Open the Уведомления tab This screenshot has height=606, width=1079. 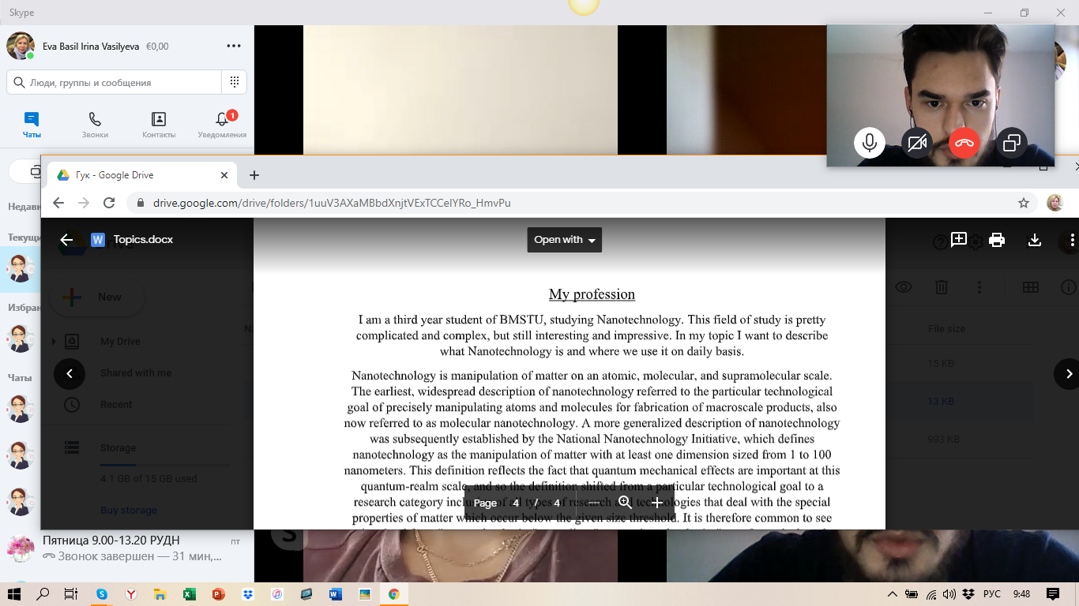pyautogui.click(x=222, y=125)
